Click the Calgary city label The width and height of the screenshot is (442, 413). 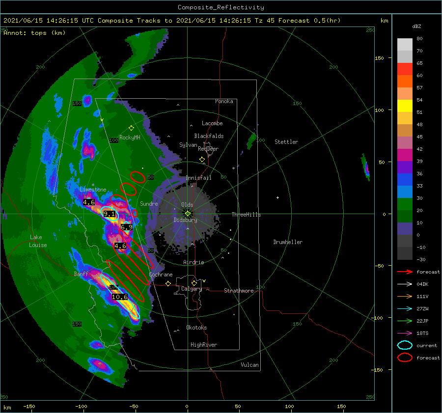(x=192, y=289)
